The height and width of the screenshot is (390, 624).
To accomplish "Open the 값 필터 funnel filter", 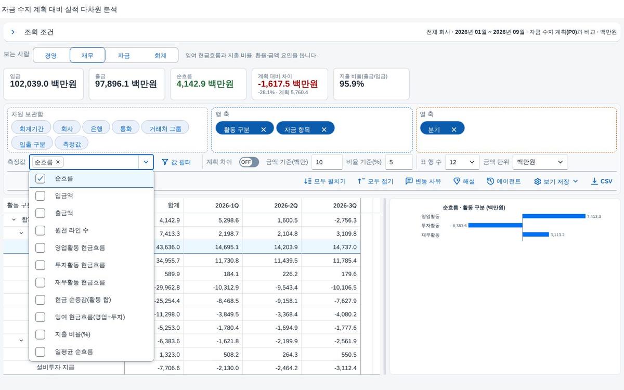I will click(x=176, y=162).
